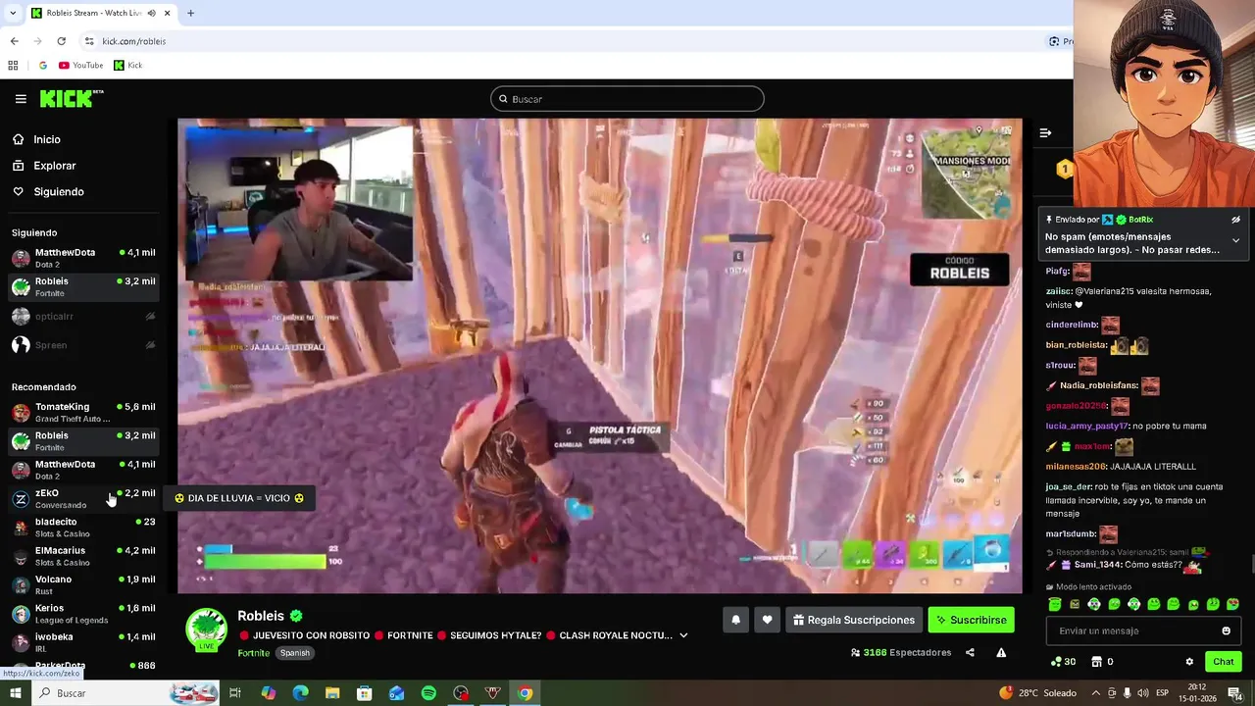Click Robleis live avatar below video
The width and height of the screenshot is (1255, 706).
tap(207, 629)
